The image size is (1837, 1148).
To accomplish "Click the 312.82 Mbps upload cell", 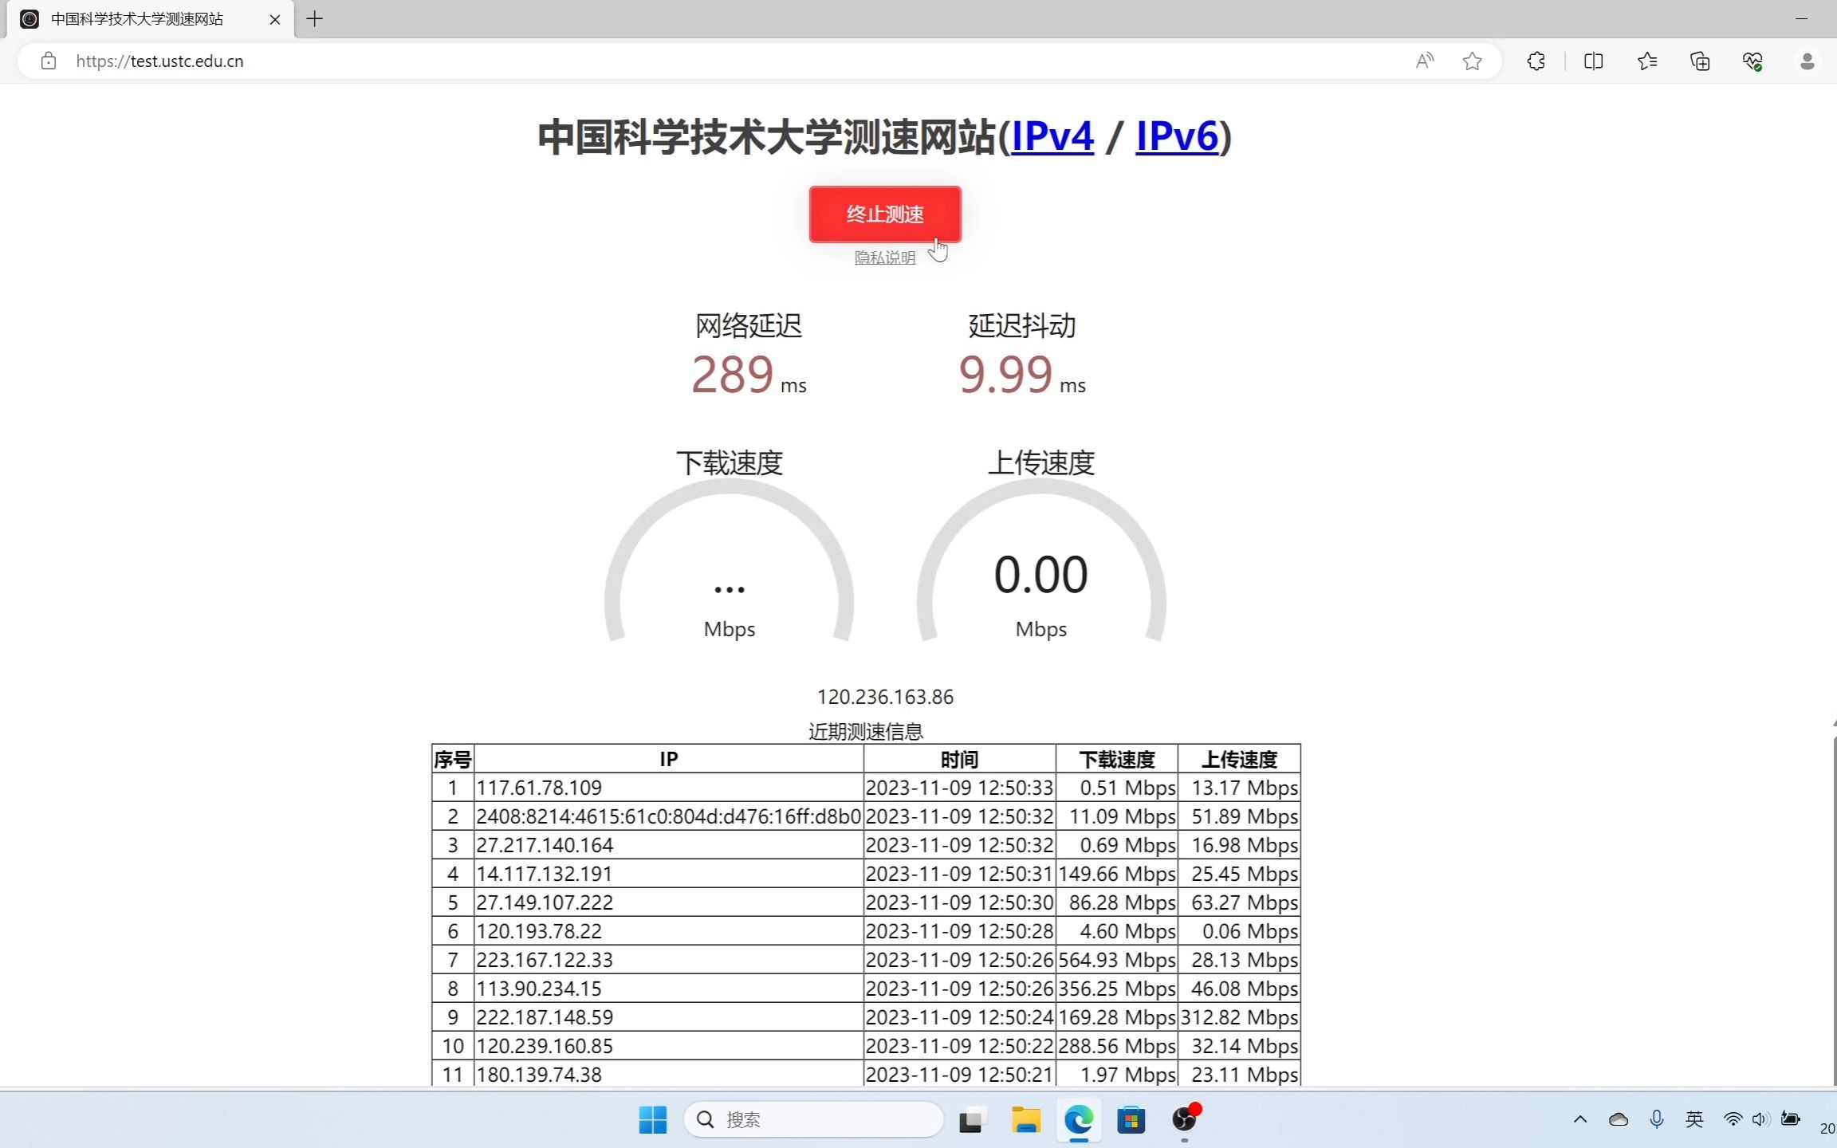I will pos(1240,1017).
